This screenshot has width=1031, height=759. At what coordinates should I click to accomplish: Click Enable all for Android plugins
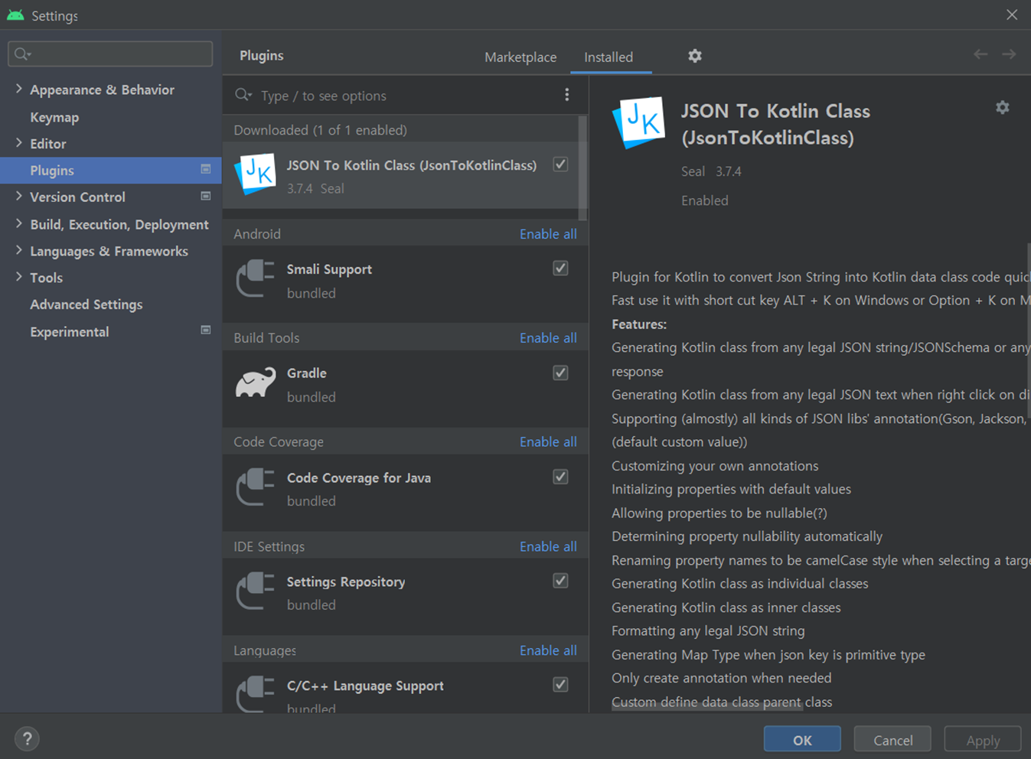548,234
